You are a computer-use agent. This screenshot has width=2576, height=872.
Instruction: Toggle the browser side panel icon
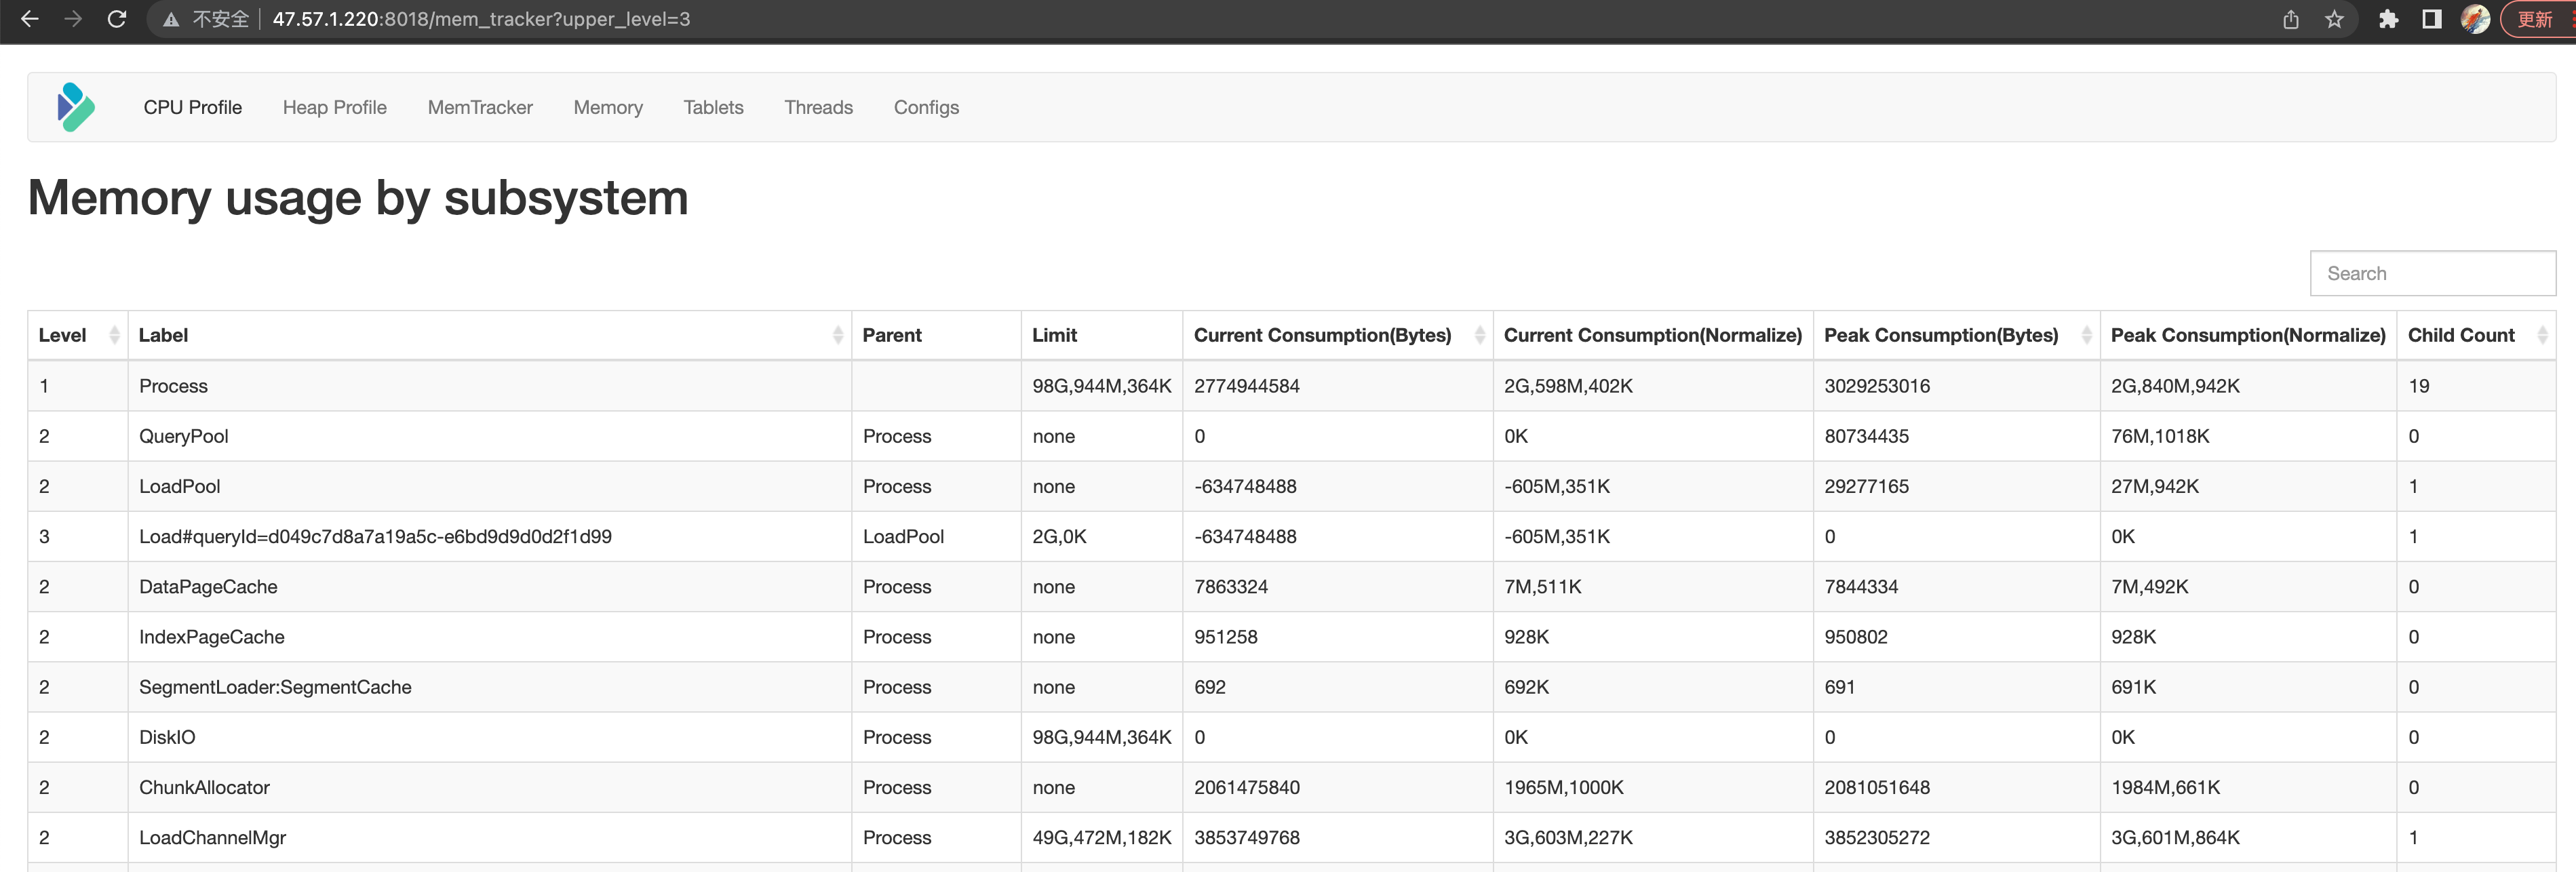(2432, 19)
